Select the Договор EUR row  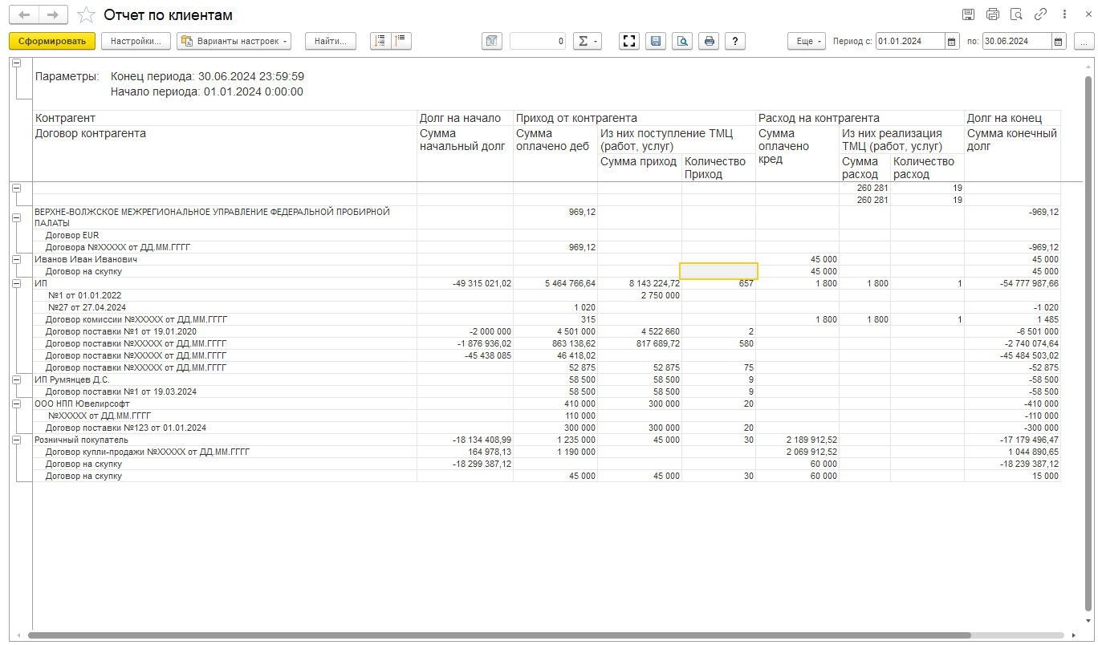546,235
